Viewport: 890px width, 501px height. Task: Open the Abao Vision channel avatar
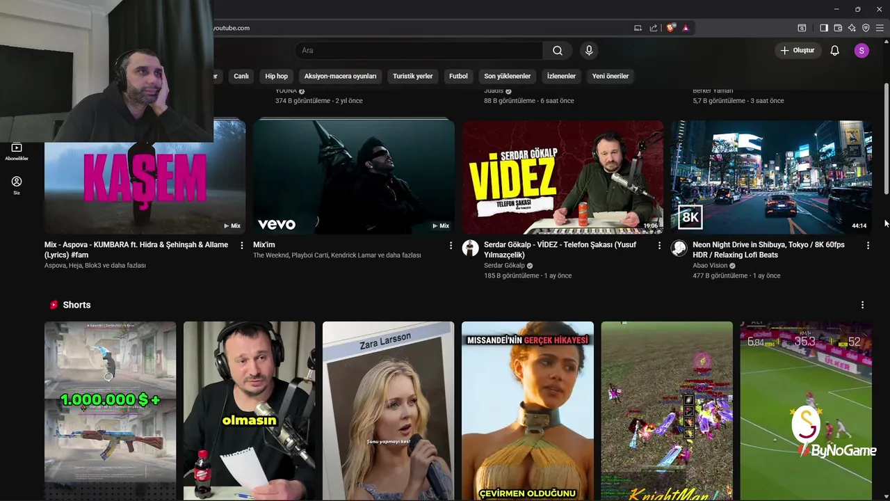coord(679,248)
